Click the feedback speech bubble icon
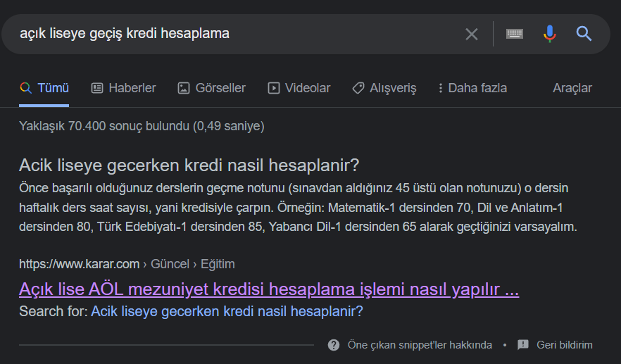The height and width of the screenshot is (364, 621). tap(523, 345)
